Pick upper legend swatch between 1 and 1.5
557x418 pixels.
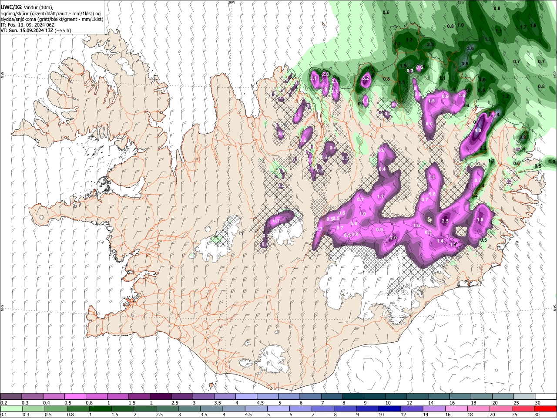[x=117, y=396]
